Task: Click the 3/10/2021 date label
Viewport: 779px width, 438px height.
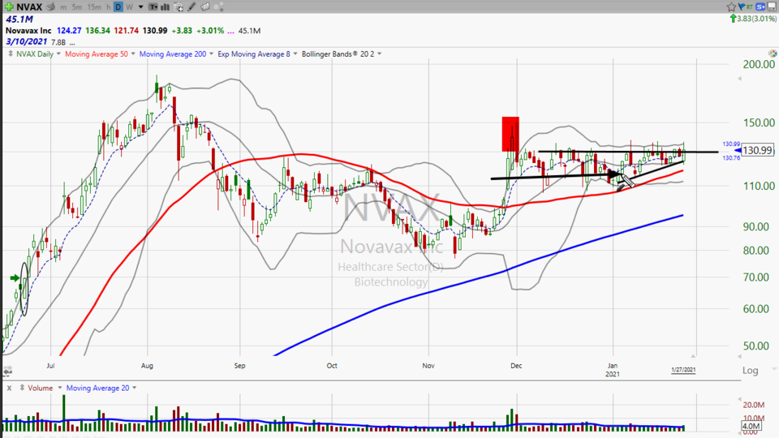Action: pos(26,41)
